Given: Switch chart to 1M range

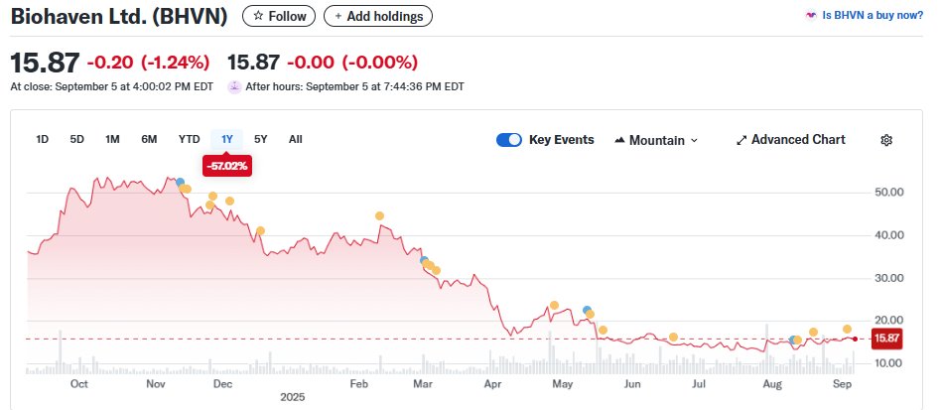Looking at the screenshot, I should [112, 139].
